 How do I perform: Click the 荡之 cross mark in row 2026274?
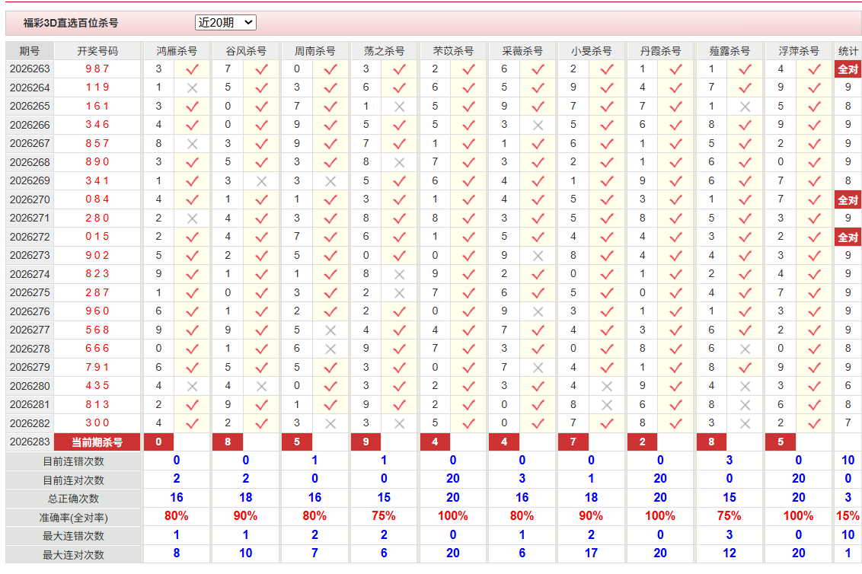[x=400, y=274]
